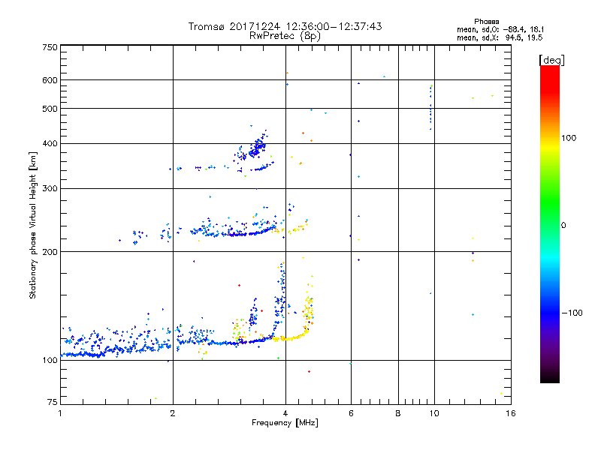Click the y-axis tick label '75'
This screenshot has height=450, width=601.
[x=53, y=402]
